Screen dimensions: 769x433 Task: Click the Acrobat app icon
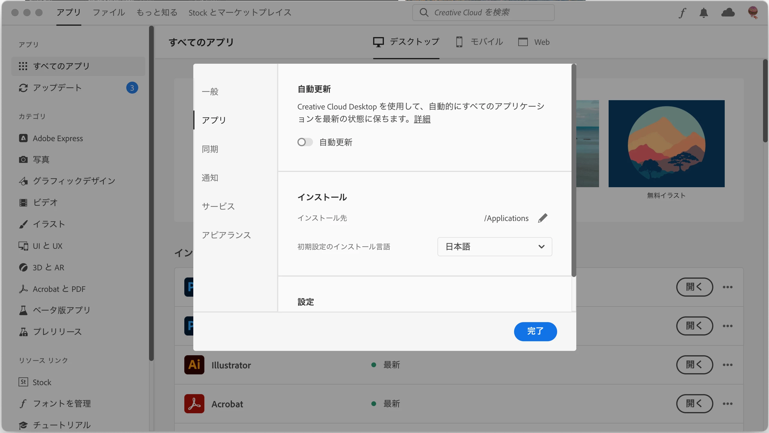[194, 404]
